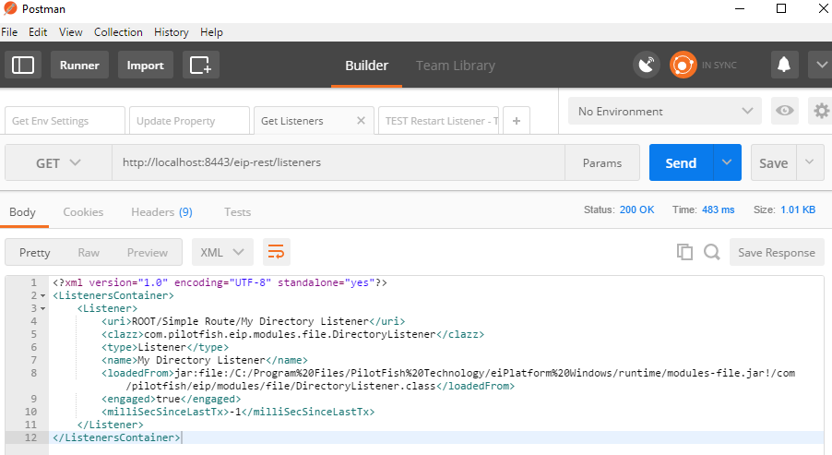832x455 pixels.
Task: Search within response magnifier icon
Action: [x=711, y=252]
